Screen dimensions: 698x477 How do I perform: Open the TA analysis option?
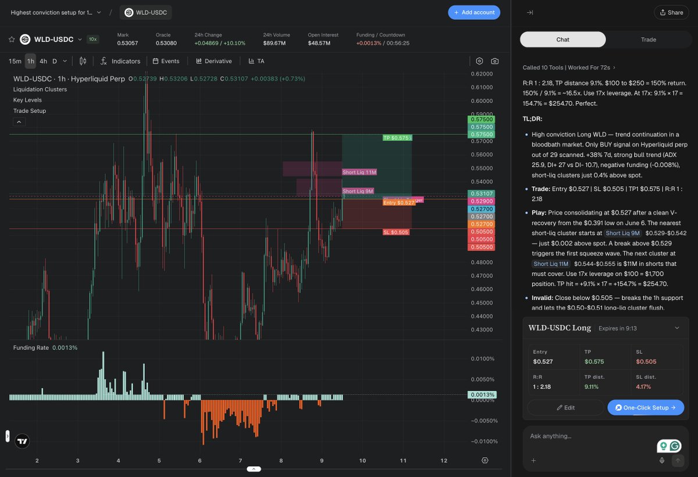coord(256,61)
